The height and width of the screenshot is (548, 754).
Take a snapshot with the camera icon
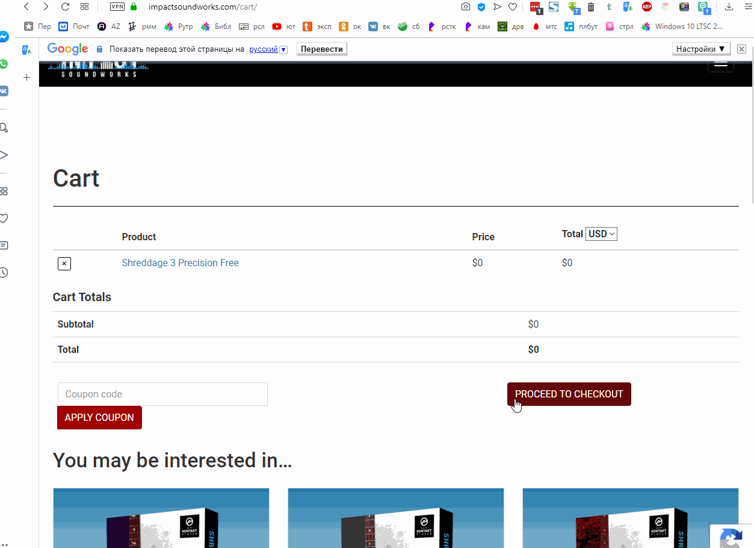(466, 7)
